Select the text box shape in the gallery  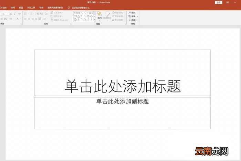coord(75,13)
